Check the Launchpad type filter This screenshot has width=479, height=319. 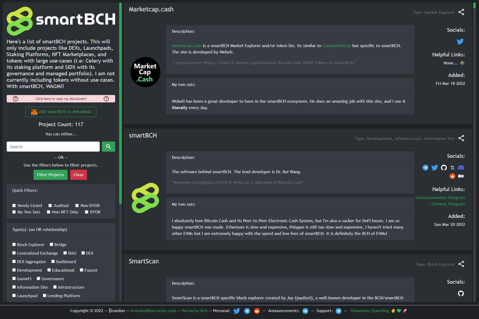pos(14,296)
